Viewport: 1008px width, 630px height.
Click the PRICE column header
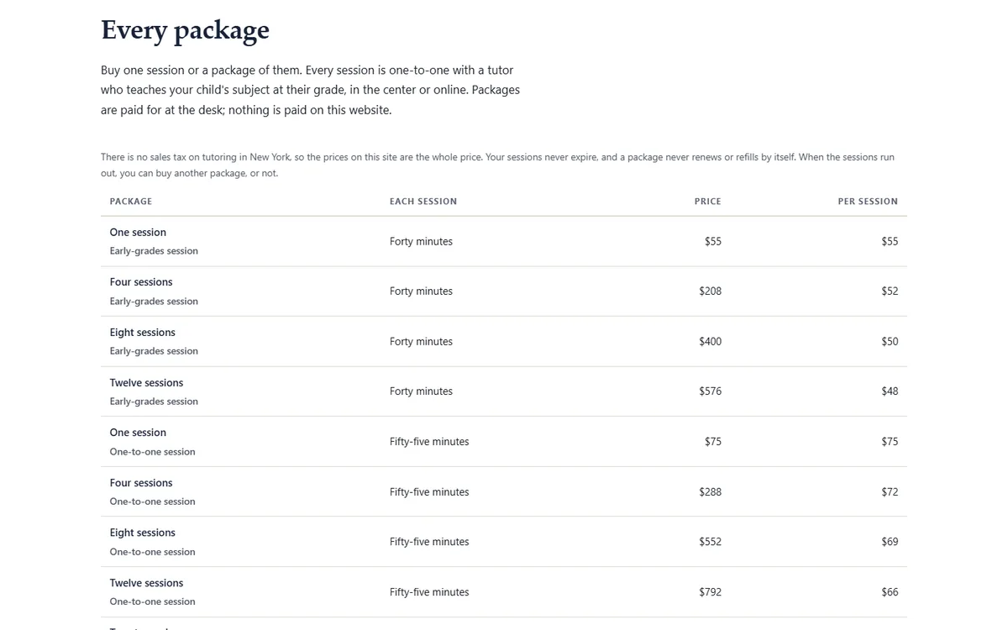[x=708, y=202]
